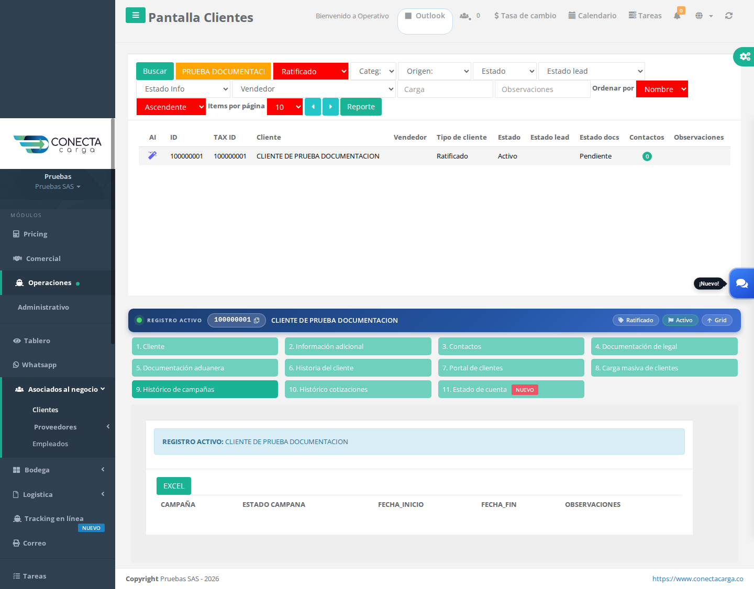Viewport: 754px width, 589px height.
Task: Click the Grid pill button
Action: point(717,320)
